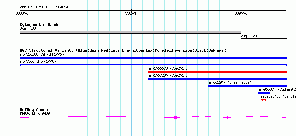
Task: Open the PHF20|NM_016436 gene label
Action: [35, 114]
